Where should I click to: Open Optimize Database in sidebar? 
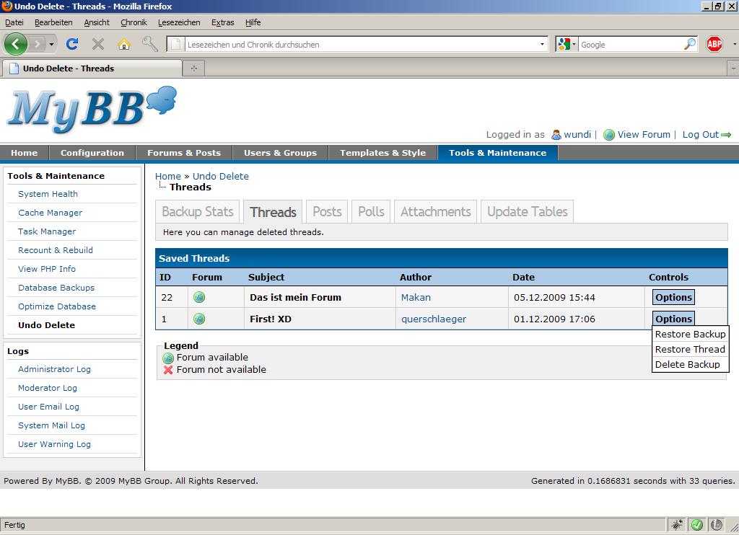(56, 306)
